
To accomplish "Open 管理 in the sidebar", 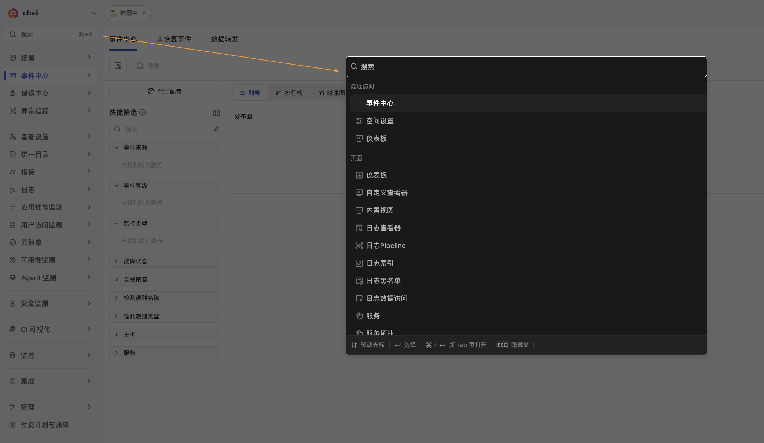I will coord(51,407).
